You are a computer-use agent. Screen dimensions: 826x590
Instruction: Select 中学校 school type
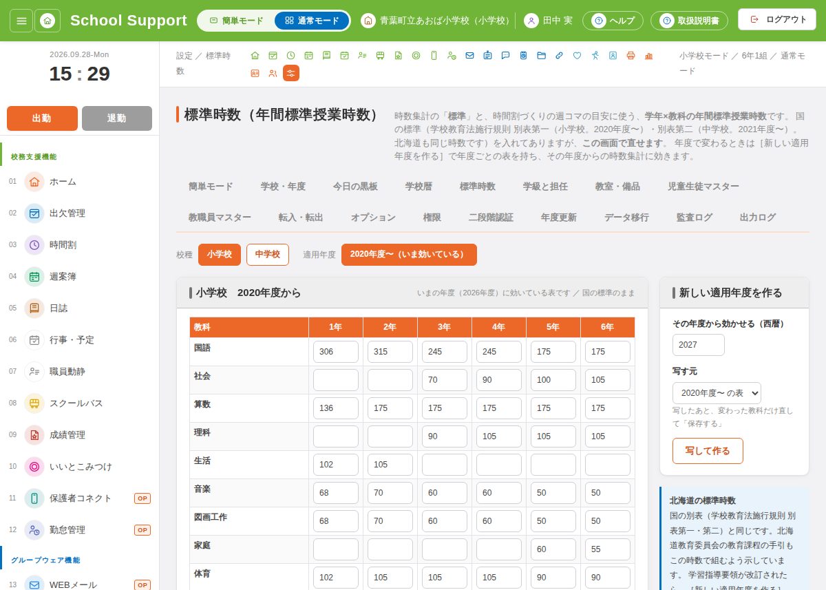(x=268, y=255)
